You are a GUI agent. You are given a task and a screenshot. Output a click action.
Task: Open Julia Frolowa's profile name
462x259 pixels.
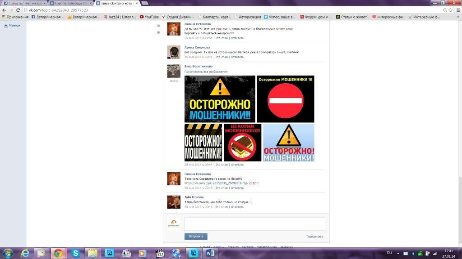[x=194, y=197]
